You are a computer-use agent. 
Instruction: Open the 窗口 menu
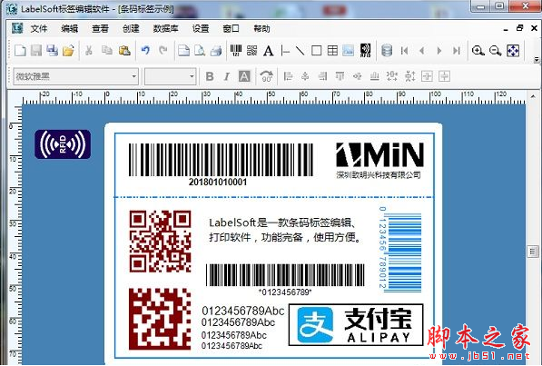coord(231,29)
